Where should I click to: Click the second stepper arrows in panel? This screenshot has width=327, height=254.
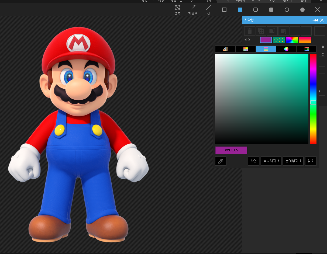click(323, 54)
